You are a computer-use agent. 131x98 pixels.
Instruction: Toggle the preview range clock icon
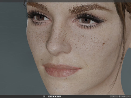pos(120,96)
